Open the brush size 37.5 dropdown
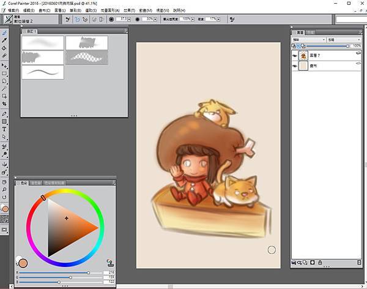367x289 pixels. click(129, 20)
